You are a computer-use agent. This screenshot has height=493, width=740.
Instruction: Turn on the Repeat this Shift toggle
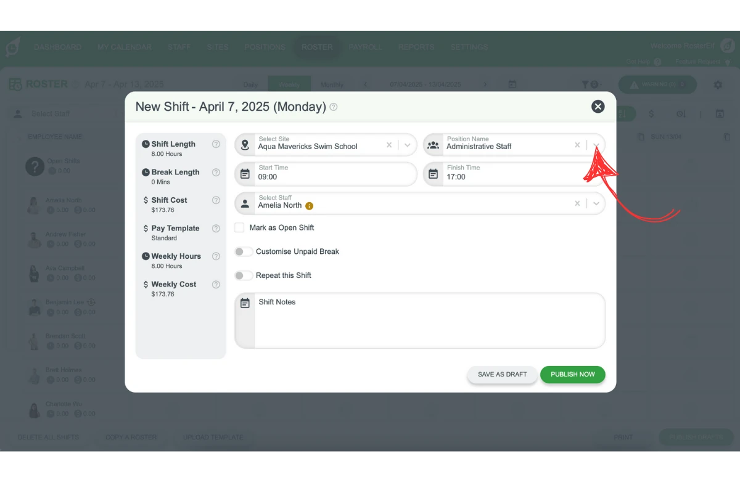coord(244,275)
